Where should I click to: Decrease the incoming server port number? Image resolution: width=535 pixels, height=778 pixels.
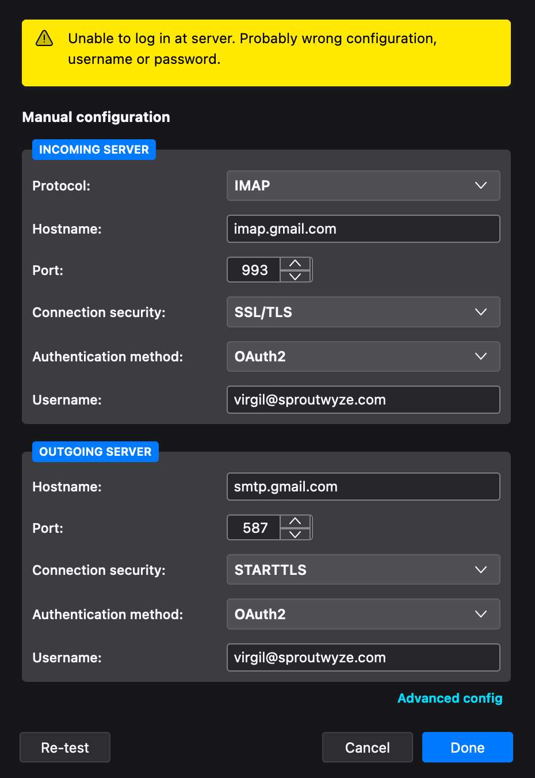(295, 276)
